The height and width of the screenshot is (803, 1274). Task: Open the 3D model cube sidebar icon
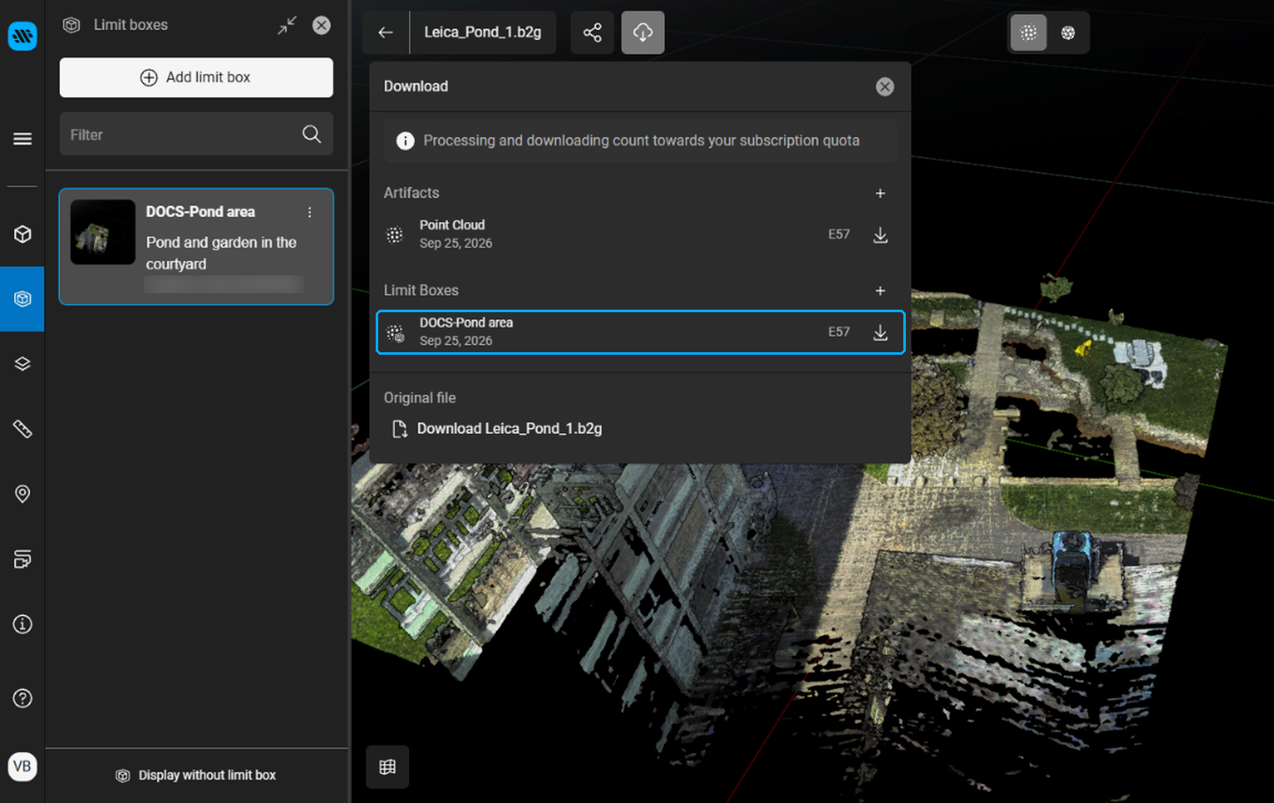23,235
